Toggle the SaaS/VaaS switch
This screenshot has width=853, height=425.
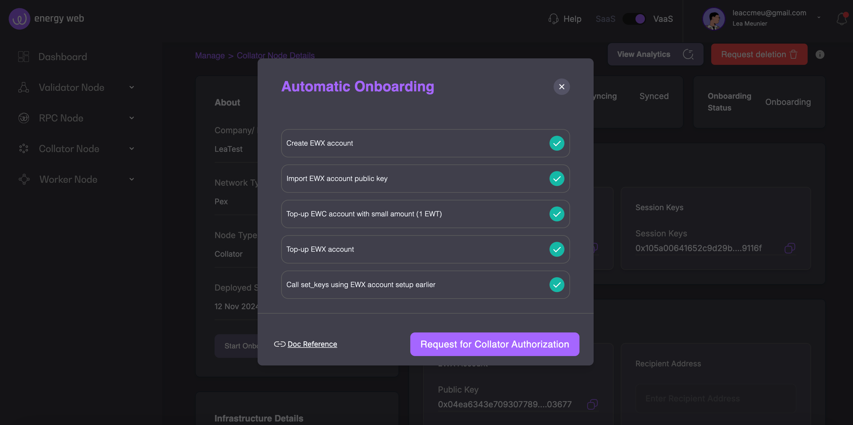coord(634,19)
